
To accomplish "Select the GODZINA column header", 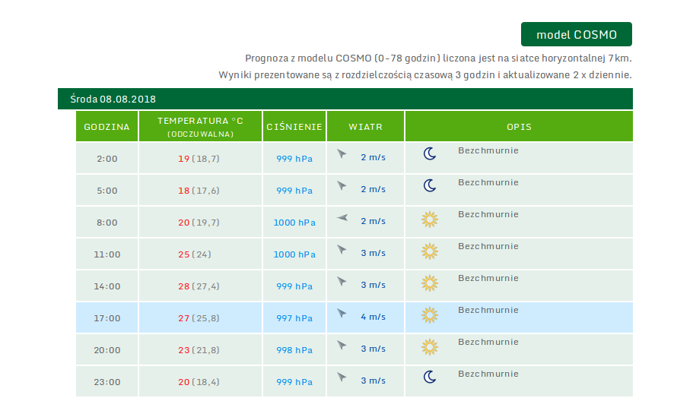I will tap(106, 127).
